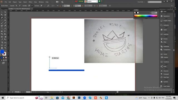This screenshot has width=178, height=100.
Task: Select the Hand tool
Action: 2,48
